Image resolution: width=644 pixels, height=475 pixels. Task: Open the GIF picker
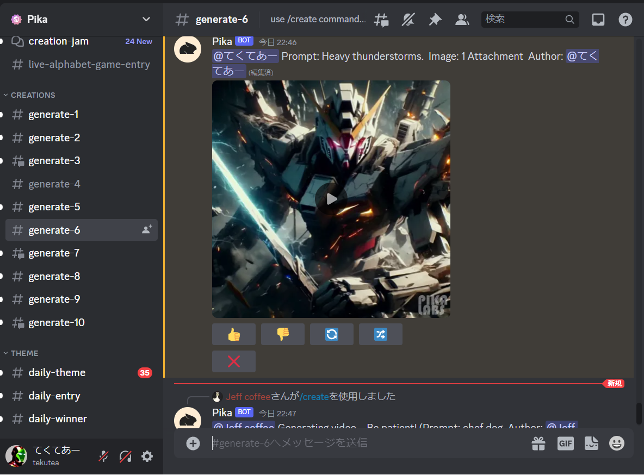pos(566,443)
